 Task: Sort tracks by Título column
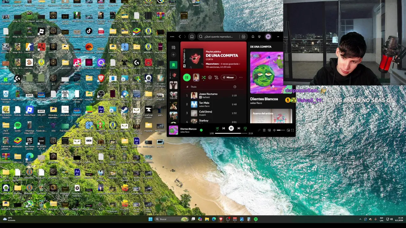[193, 87]
